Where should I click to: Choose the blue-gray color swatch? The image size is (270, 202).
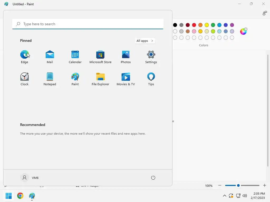(x=226, y=32)
